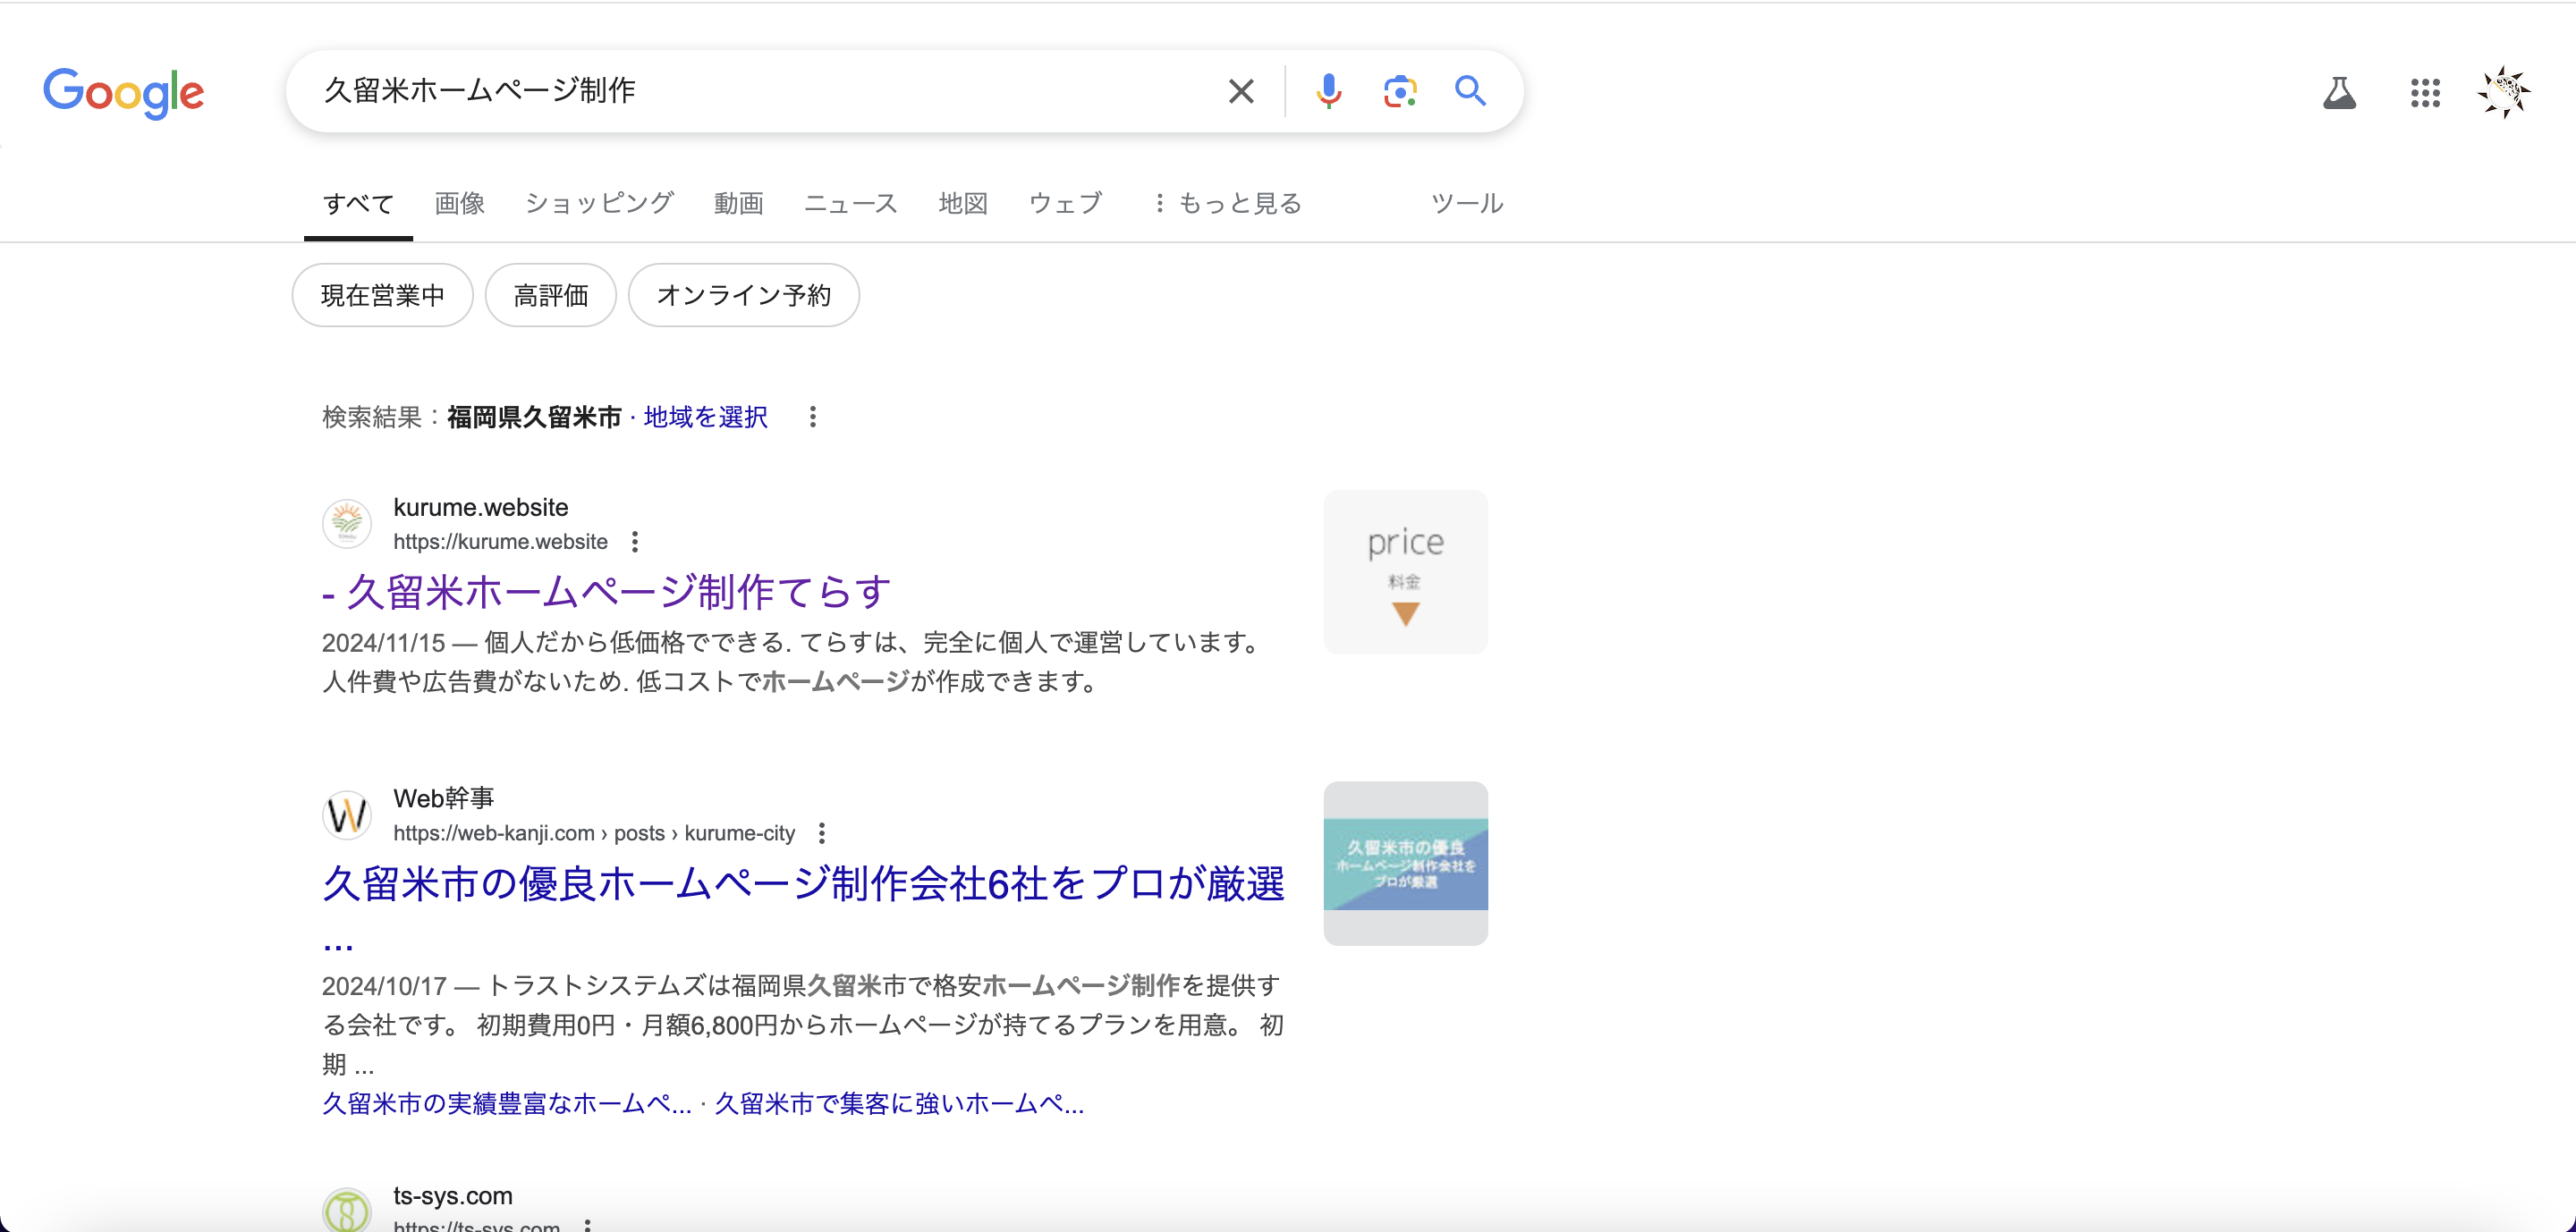Click the price thumbnail beside kurume.website result

pos(1405,571)
